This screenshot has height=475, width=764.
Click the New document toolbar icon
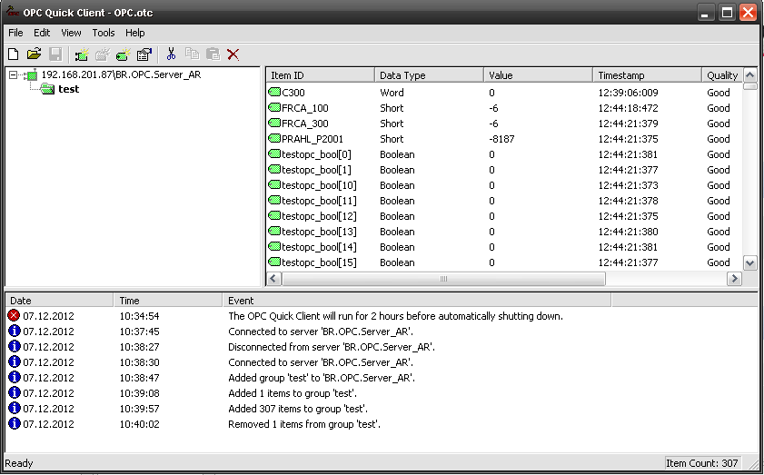point(14,54)
